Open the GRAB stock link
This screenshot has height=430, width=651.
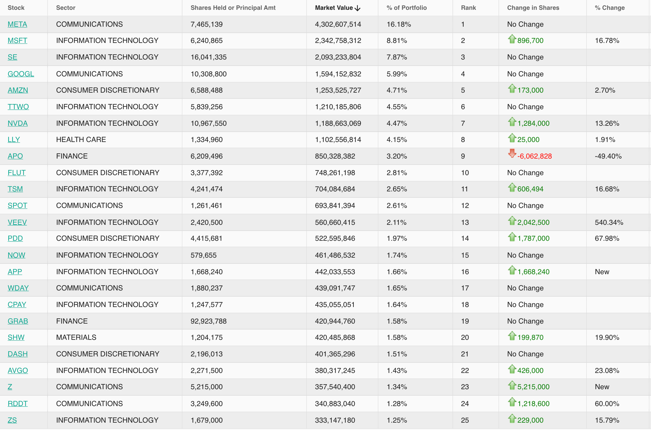coord(18,321)
